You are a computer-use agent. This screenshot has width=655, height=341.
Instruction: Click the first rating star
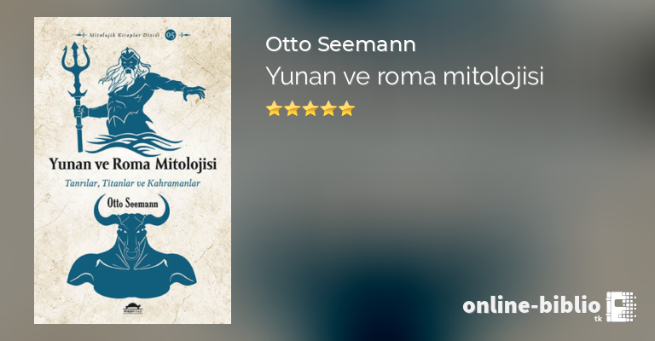click(x=274, y=108)
